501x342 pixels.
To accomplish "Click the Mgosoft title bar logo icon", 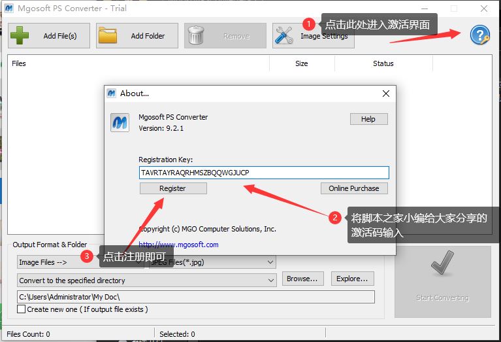I will click(x=8, y=8).
